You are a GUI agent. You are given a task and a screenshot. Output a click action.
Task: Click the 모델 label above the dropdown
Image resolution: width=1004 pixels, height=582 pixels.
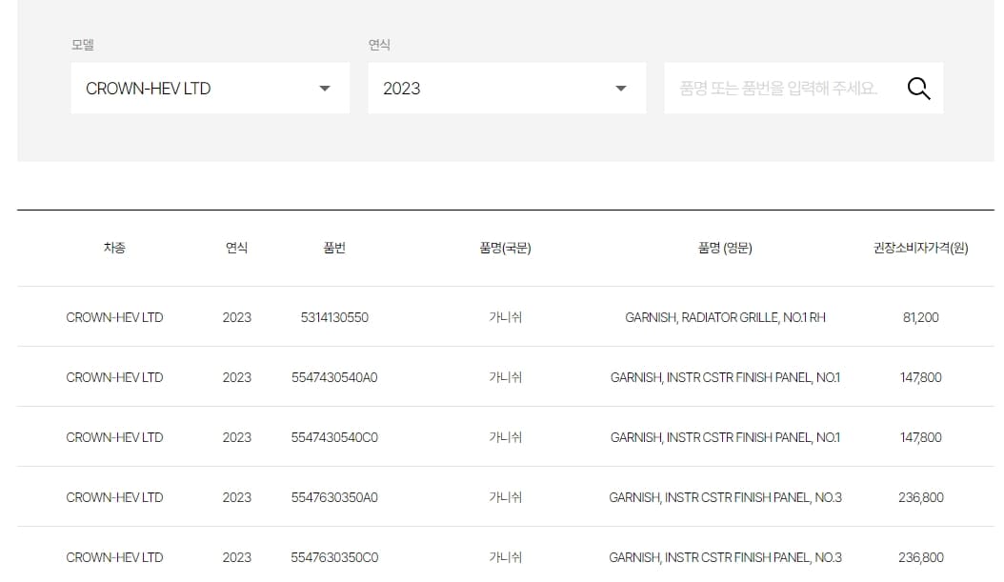click(x=83, y=45)
